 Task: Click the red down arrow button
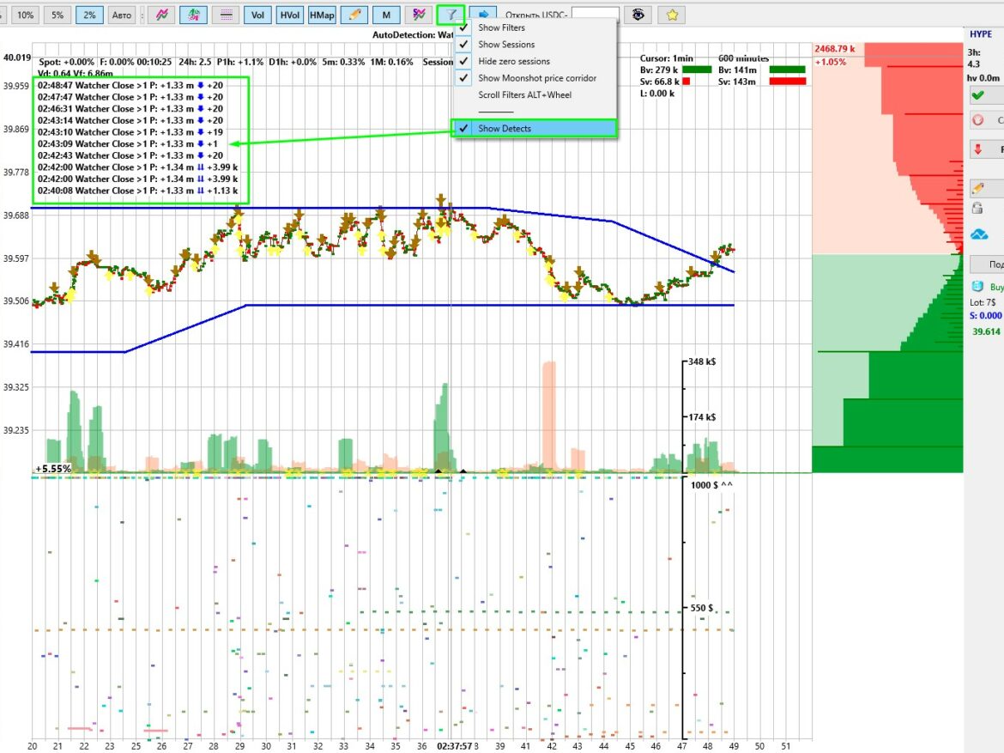[978, 149]
